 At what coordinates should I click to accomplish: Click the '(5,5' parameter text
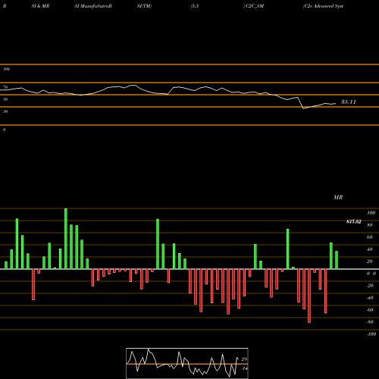195,6
